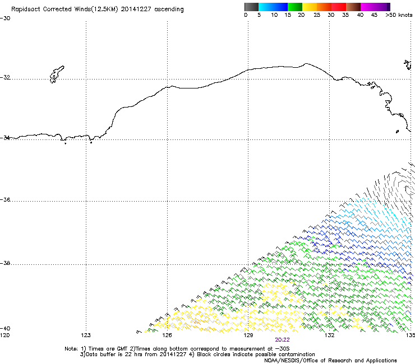Click the "Times are GMT" note line
The width and height of the screenshot is (415, 364).
[177, 349]
